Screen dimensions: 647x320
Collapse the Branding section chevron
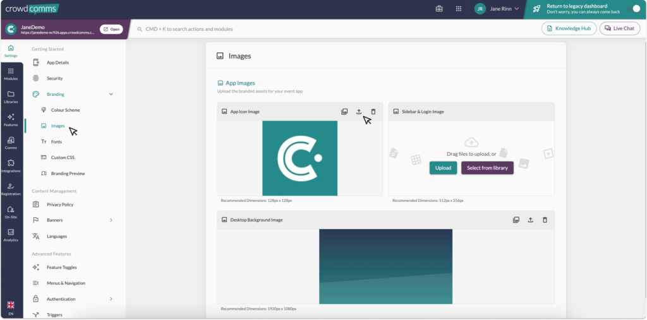[111, 94]
